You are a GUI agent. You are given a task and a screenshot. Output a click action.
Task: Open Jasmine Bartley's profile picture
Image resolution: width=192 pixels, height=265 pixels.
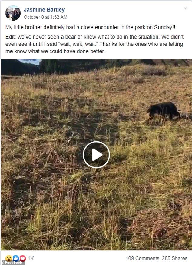13,13
